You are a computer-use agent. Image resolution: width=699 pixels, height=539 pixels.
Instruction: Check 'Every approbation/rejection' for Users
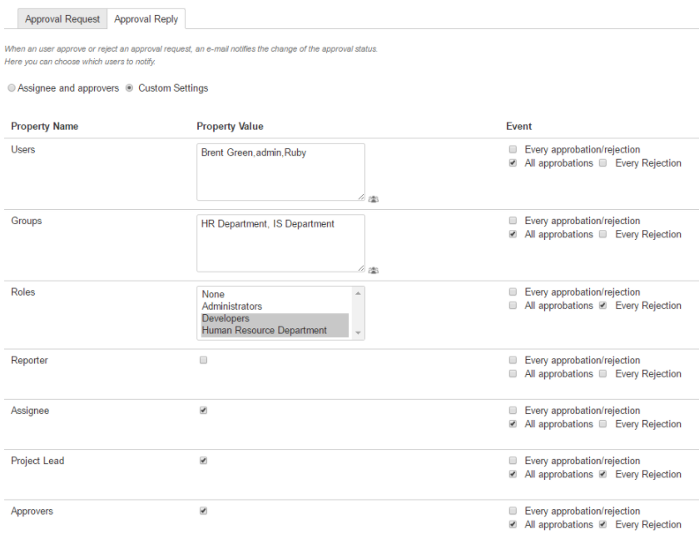click(x=513, y=150)
